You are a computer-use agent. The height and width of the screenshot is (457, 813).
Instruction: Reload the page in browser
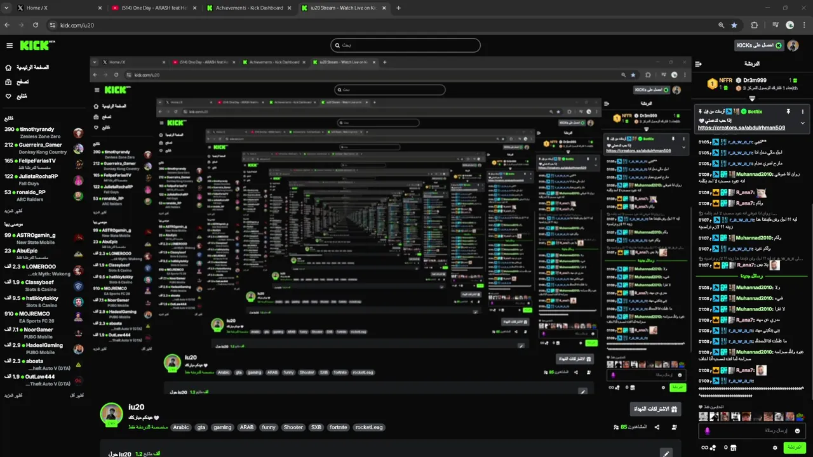pos(36,25)
